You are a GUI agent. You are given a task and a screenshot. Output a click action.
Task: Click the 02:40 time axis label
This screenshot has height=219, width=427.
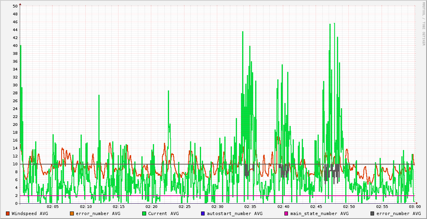pos(283,207)
